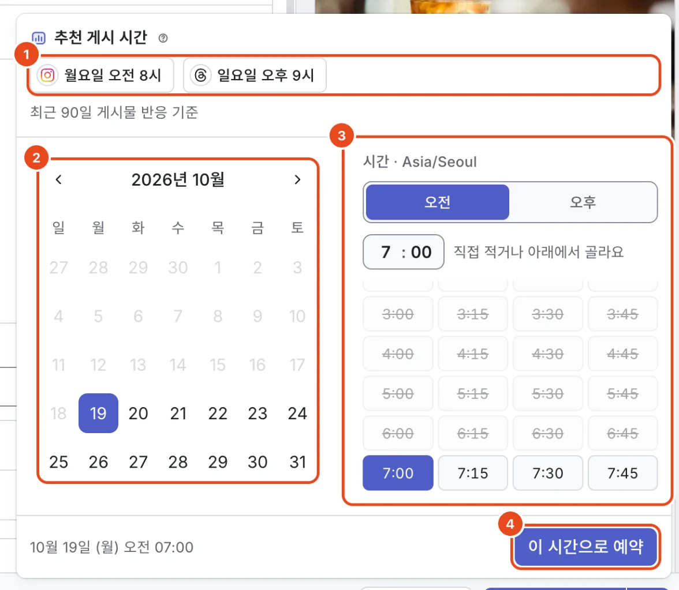The height and width of the screenshot is (590, 679).
Task: Click the 2026년 10월 month title
Action: (178, 179)
